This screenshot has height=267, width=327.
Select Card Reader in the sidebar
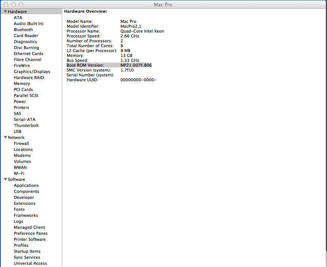[x=26, y=36]
